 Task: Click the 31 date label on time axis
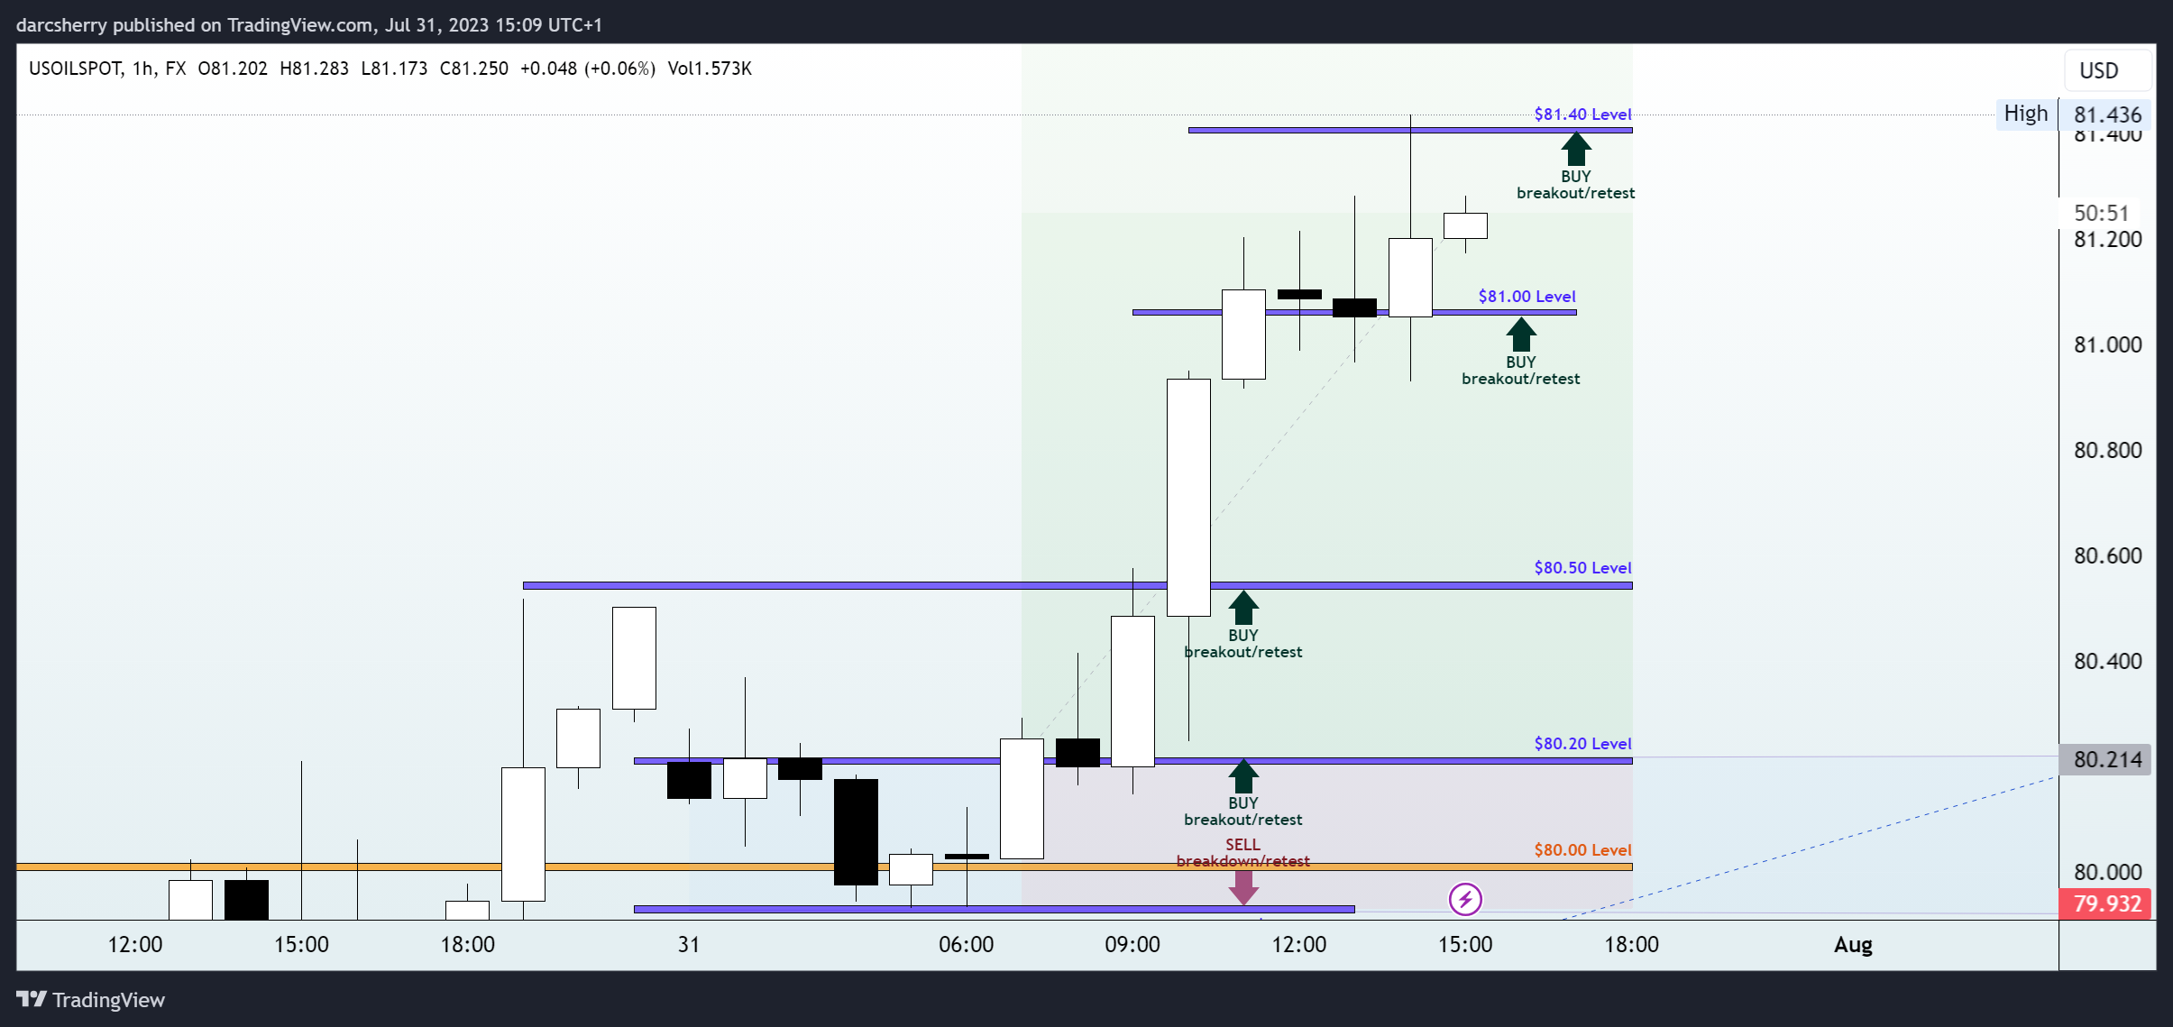(689, 945)
